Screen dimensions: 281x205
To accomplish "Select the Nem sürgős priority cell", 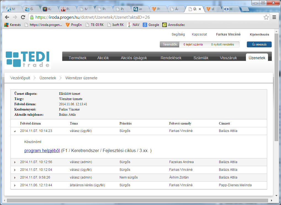I will [129, 177].
